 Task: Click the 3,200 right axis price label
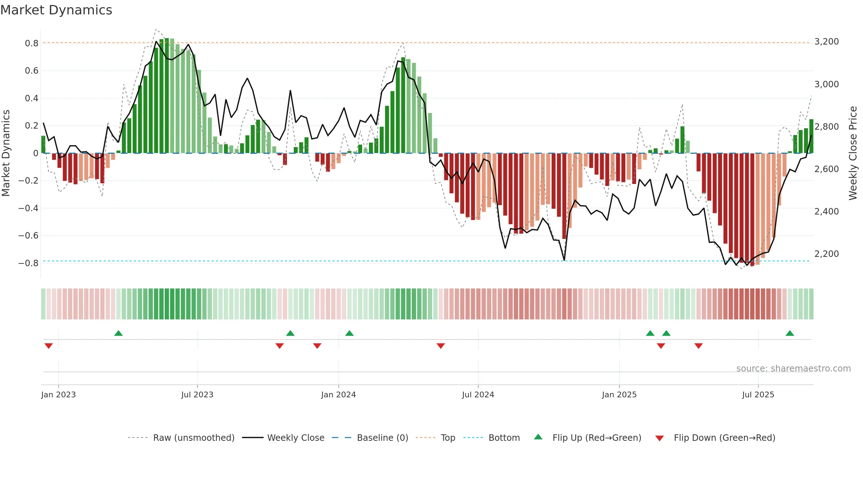[827, 42]
